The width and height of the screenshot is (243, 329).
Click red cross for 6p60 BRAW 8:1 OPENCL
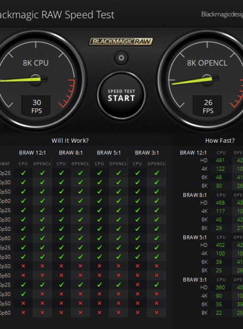pos(80,275)
